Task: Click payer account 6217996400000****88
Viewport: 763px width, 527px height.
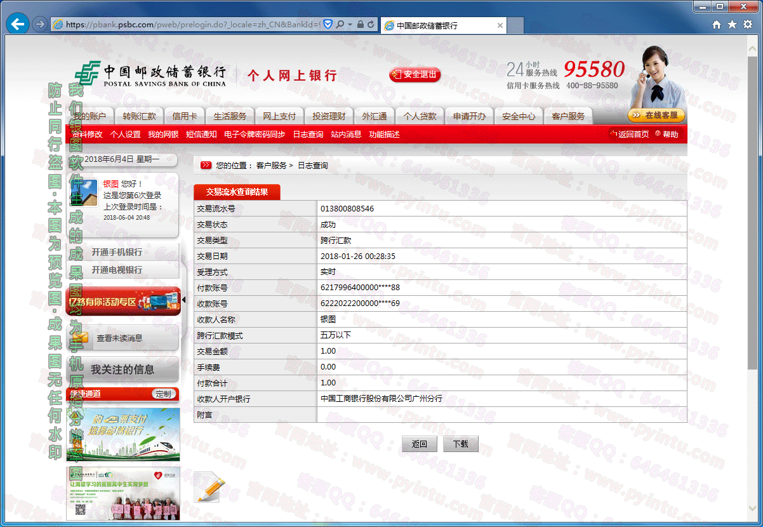Action: 360,288
